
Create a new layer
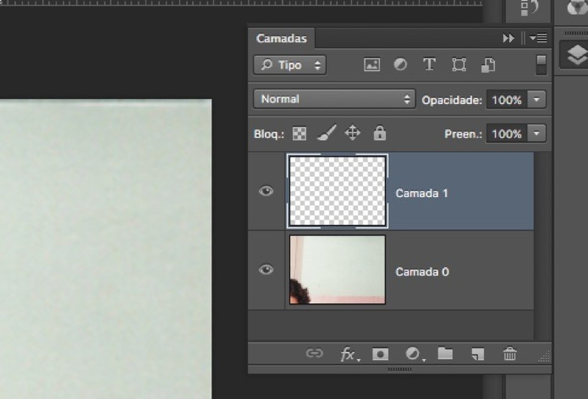478,354
